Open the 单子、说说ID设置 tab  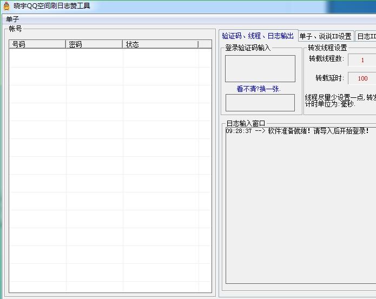coord(326,36)
